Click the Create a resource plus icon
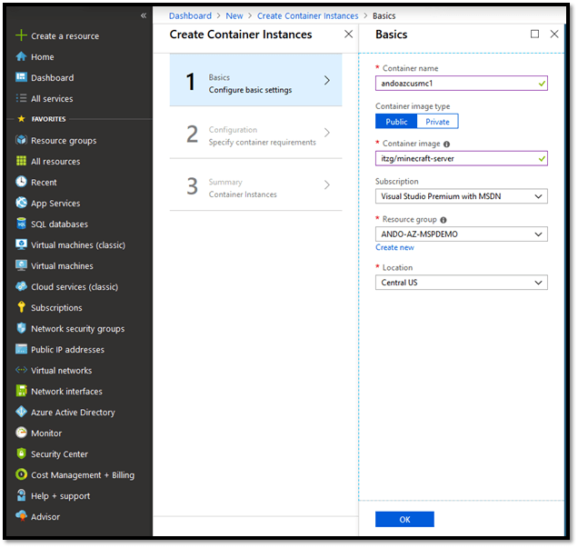The width and height of the screenshot is (578, 548). click(x=21, y=35)
